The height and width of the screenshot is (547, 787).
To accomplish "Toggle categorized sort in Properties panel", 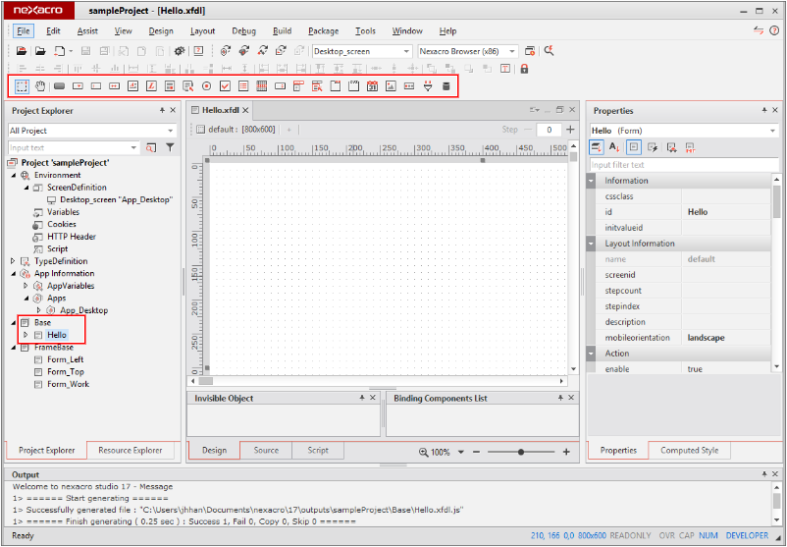I will coord(597,147).
